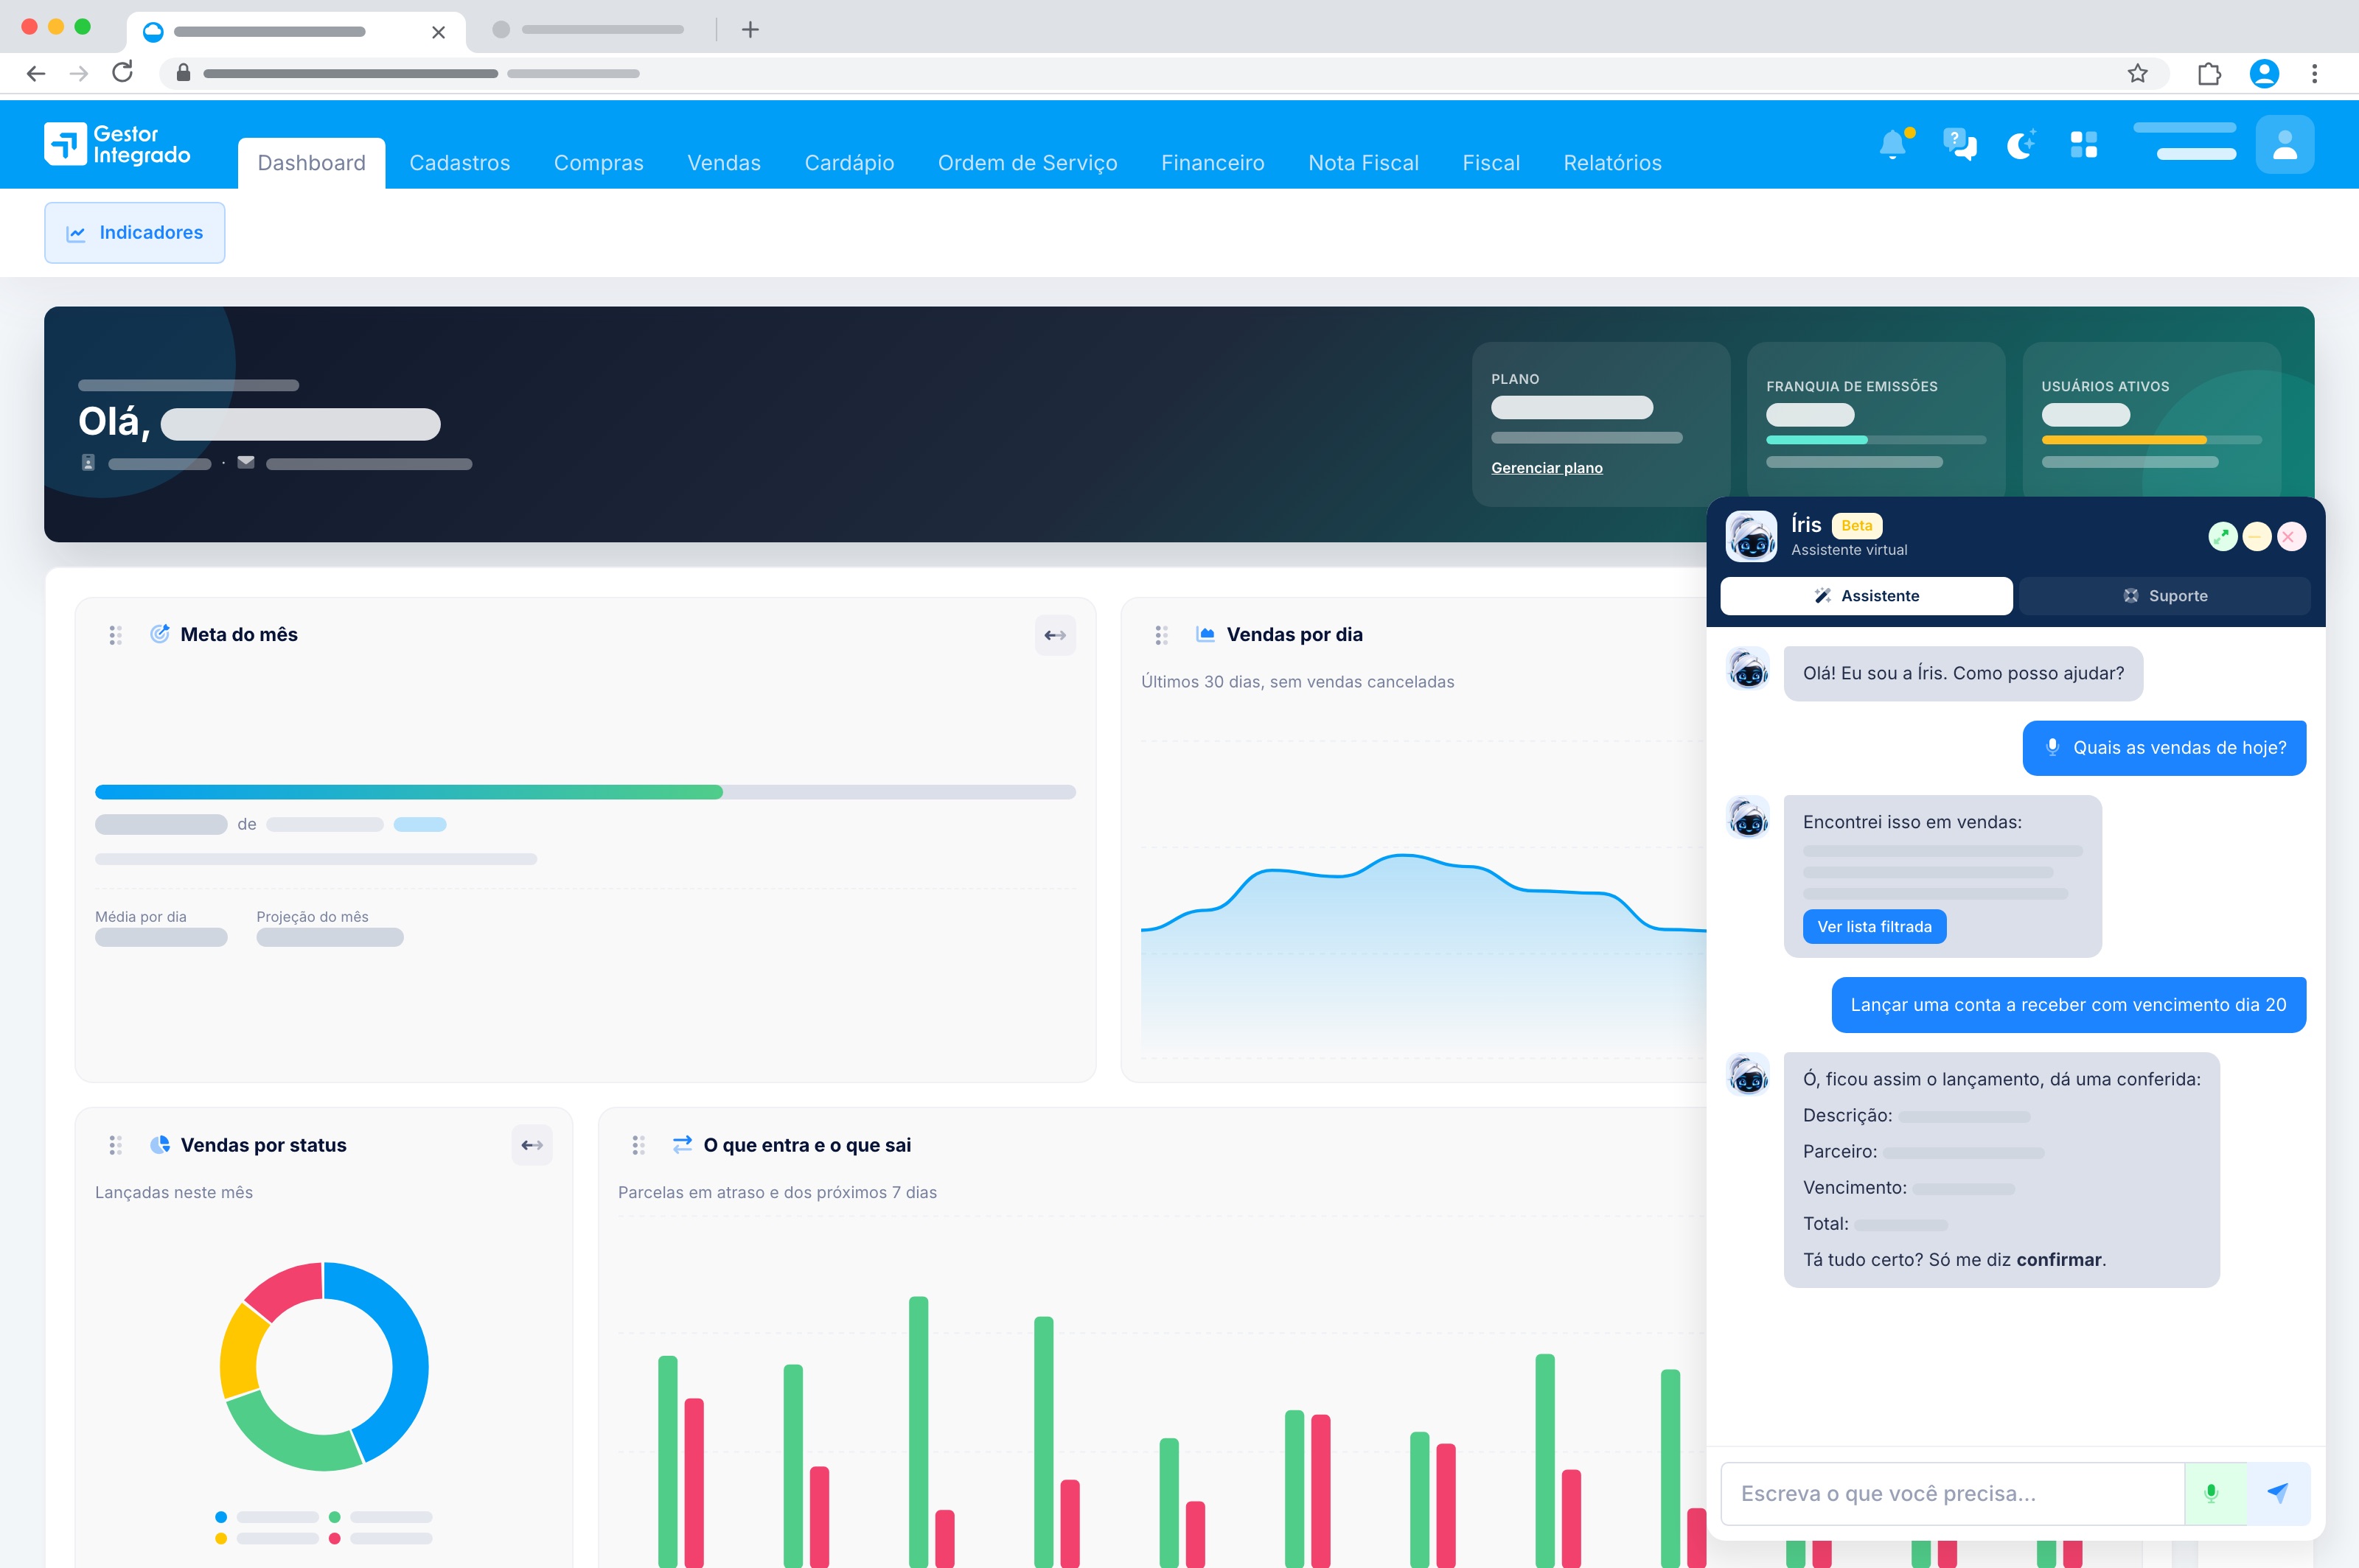Close the Íris assistant chat

[2291, 537]
